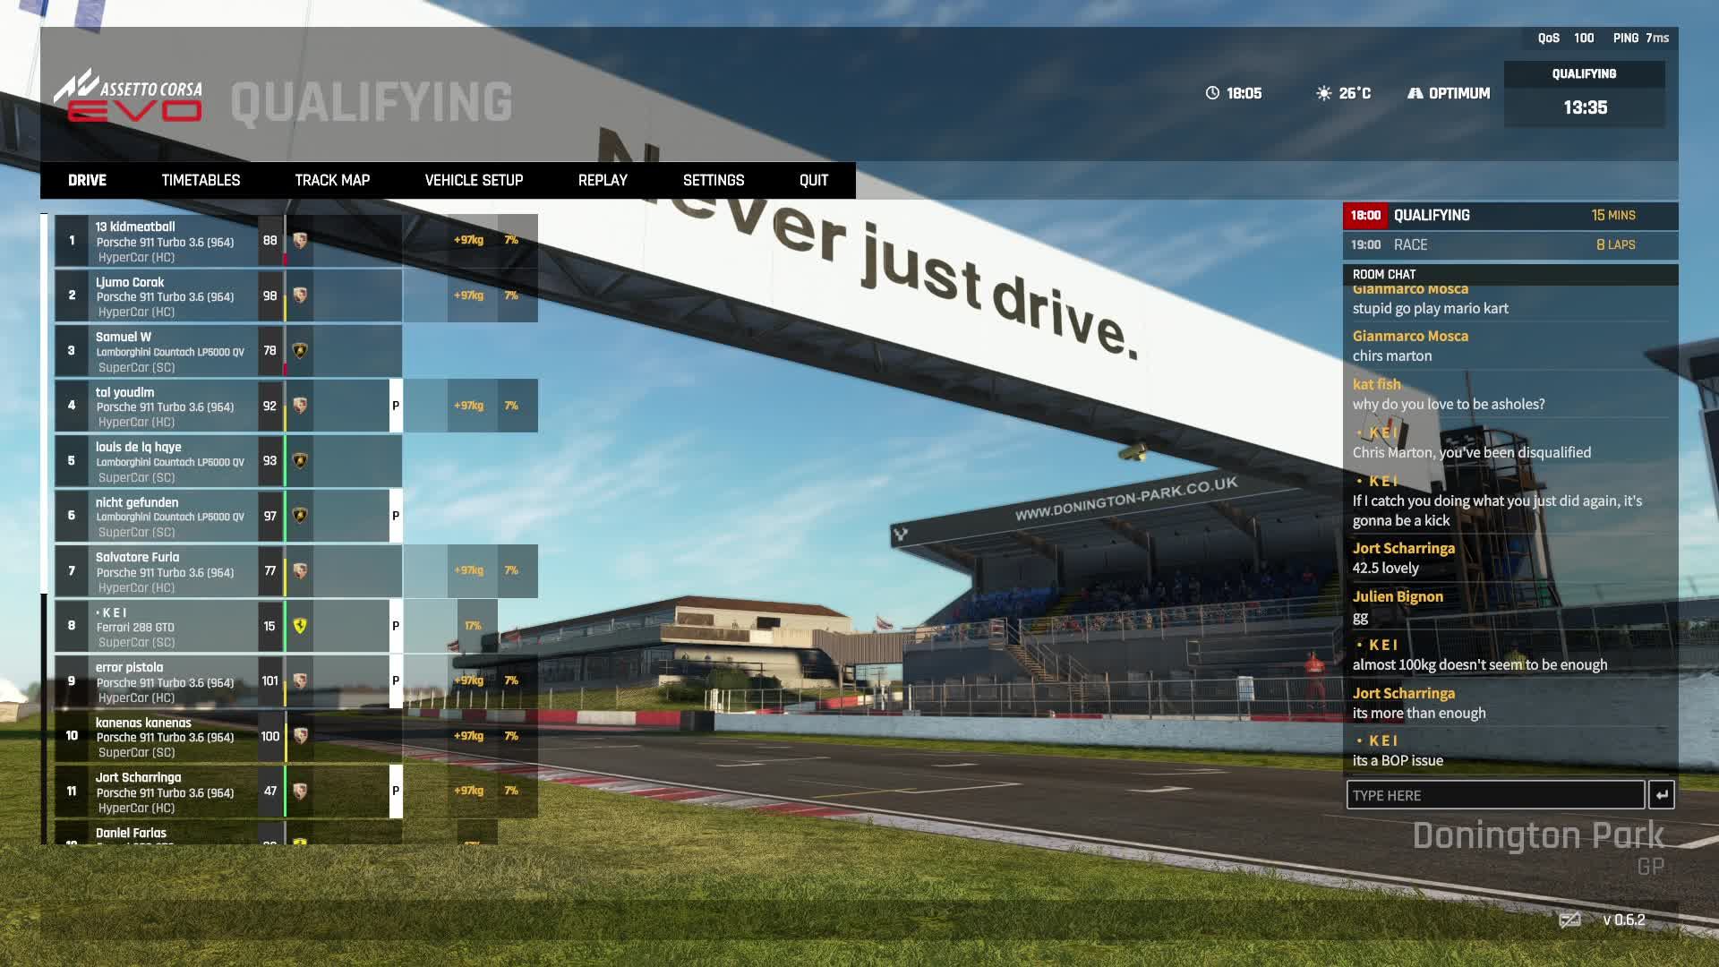The width and height of the screenshot is (1719, 967).
Task: Click the Lamborghini badge on Samuel W's row
Action: [300, 351]
